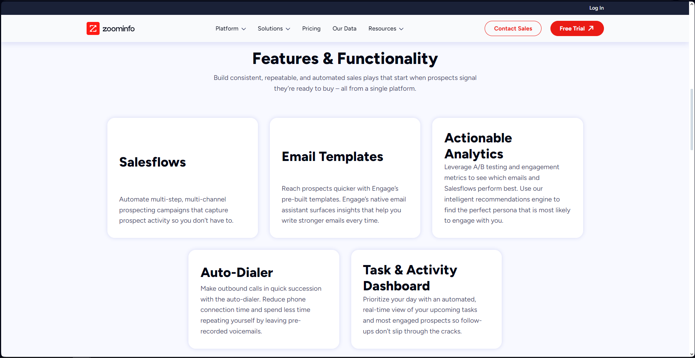
Task: Click the Contact Sales button
Action: 513,28
